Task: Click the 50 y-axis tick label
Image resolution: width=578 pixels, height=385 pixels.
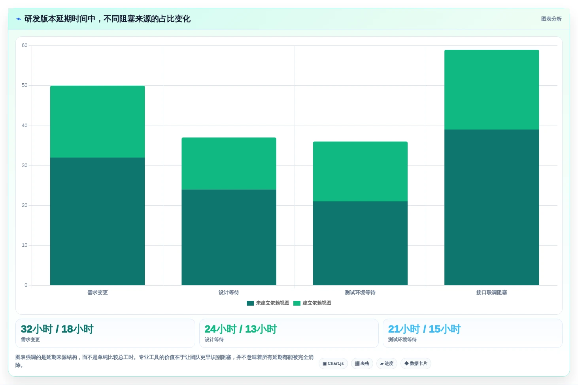Action: pyautogui.click(x=25, y=85)
